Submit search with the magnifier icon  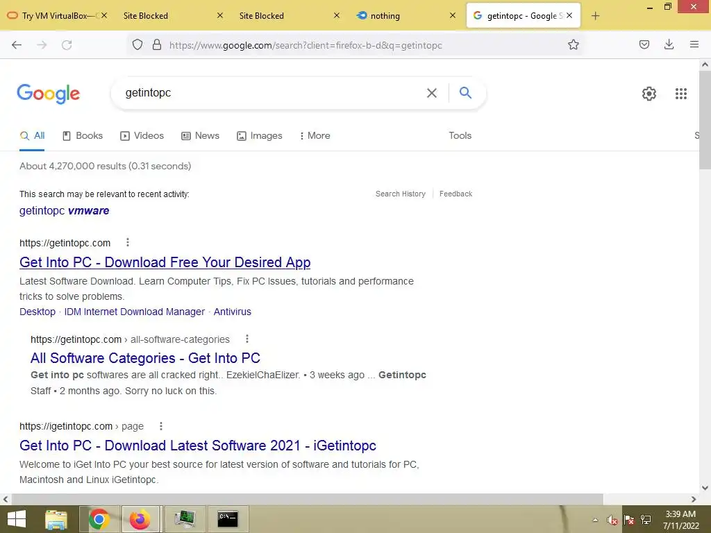tap(465, 93)
